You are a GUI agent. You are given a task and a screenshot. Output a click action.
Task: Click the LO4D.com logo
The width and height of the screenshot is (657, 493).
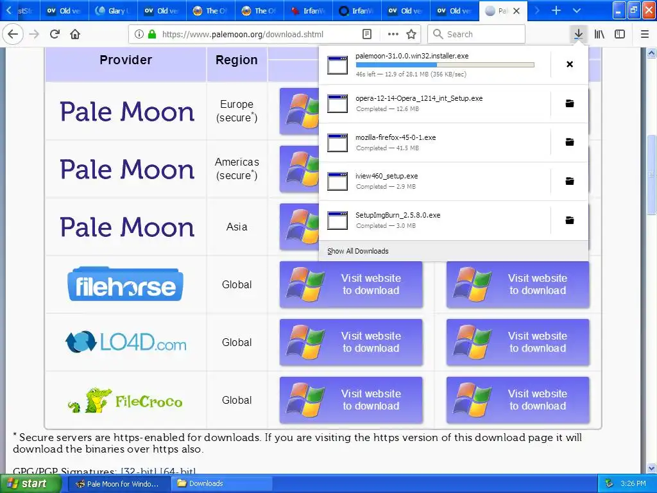point(126,342)
